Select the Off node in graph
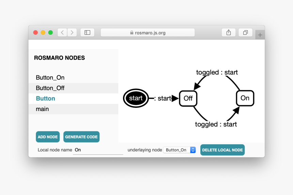This screenshot has height=195, width=293. click(x=188, y=98)
